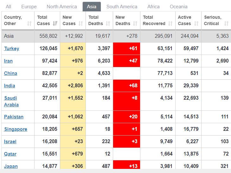231x173 pixels.
Task: Select Asia new cases +12,992
Action: [x=74, y=36]
